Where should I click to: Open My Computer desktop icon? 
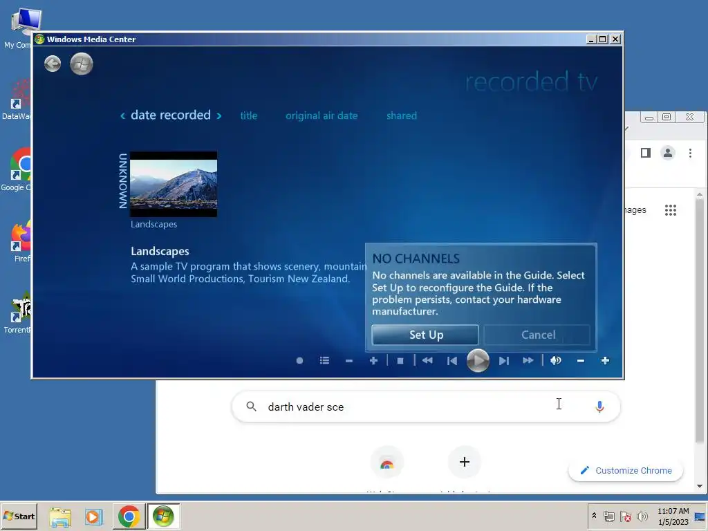pos(19,28)
